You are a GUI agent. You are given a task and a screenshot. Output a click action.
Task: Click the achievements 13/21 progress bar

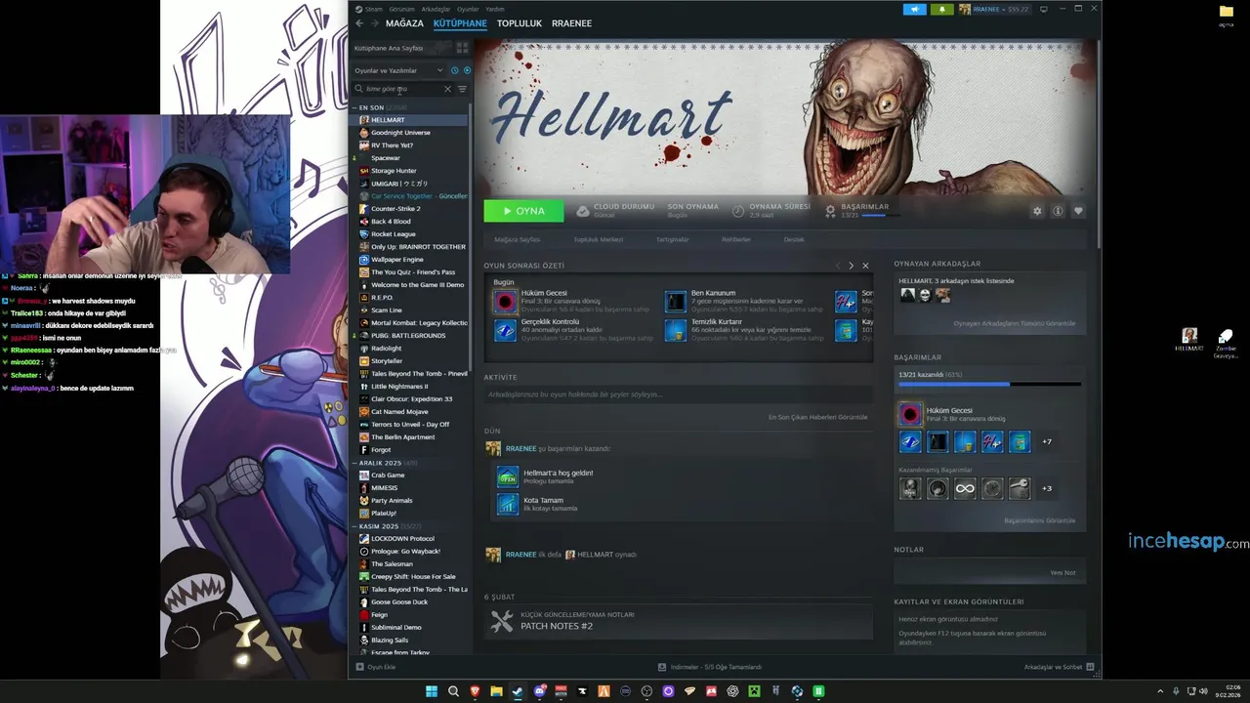tap(989, 385)
